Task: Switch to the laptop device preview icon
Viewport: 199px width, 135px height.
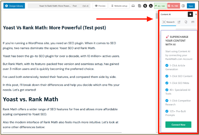Action: coord(133,6)
